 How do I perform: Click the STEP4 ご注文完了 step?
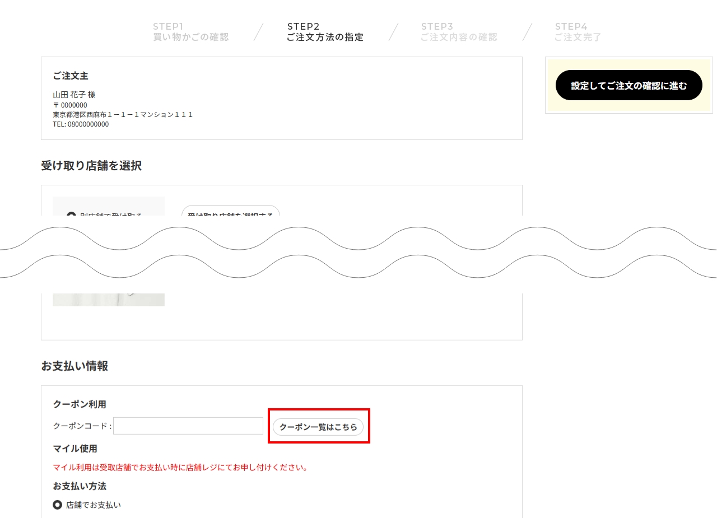pos(578,32)
